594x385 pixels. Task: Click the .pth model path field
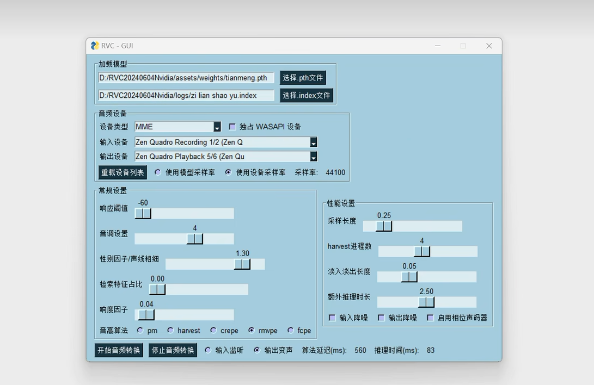[x=186, y=78]
